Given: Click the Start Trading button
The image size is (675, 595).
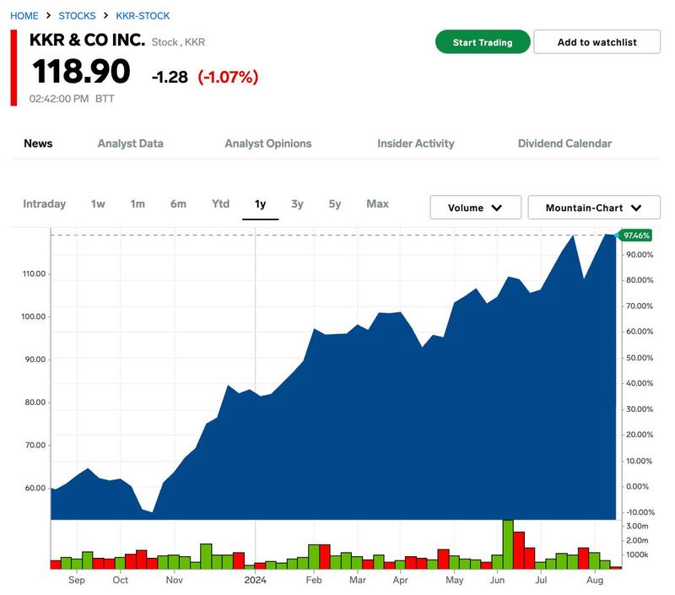Looking at the screenshot, I should pos(483,42).
